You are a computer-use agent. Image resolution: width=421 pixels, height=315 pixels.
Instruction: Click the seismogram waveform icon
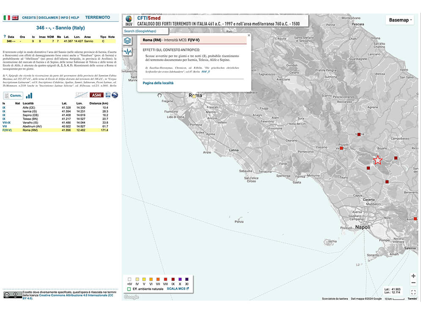[127, 51]
